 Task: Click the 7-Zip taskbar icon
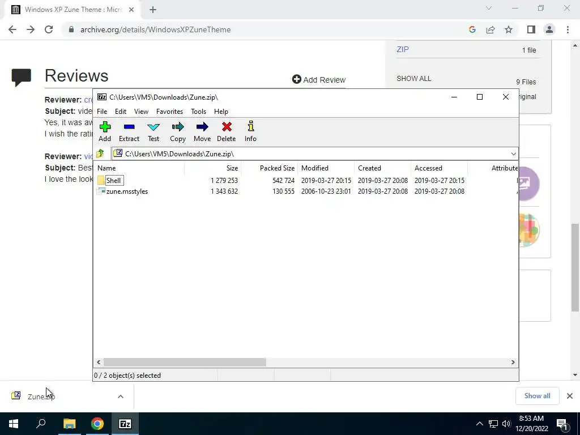125,424
